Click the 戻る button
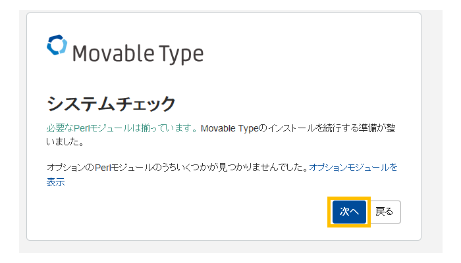Image resolution: width=461 pixels, height=263 pixels. pos(384,212)
